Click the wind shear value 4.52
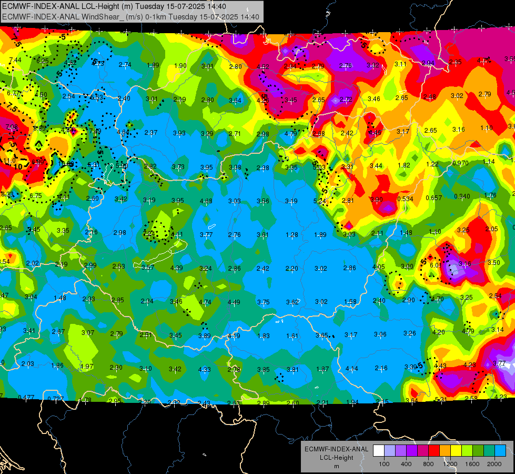Viewport: 515px width, 474px height. [262, 67]
